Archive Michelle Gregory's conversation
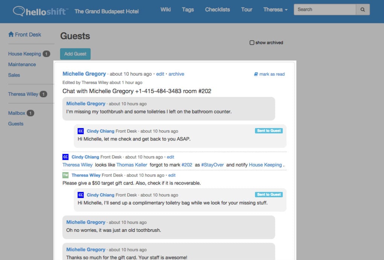Viewport: 384px width, 260px height. [x=176, y=74]
